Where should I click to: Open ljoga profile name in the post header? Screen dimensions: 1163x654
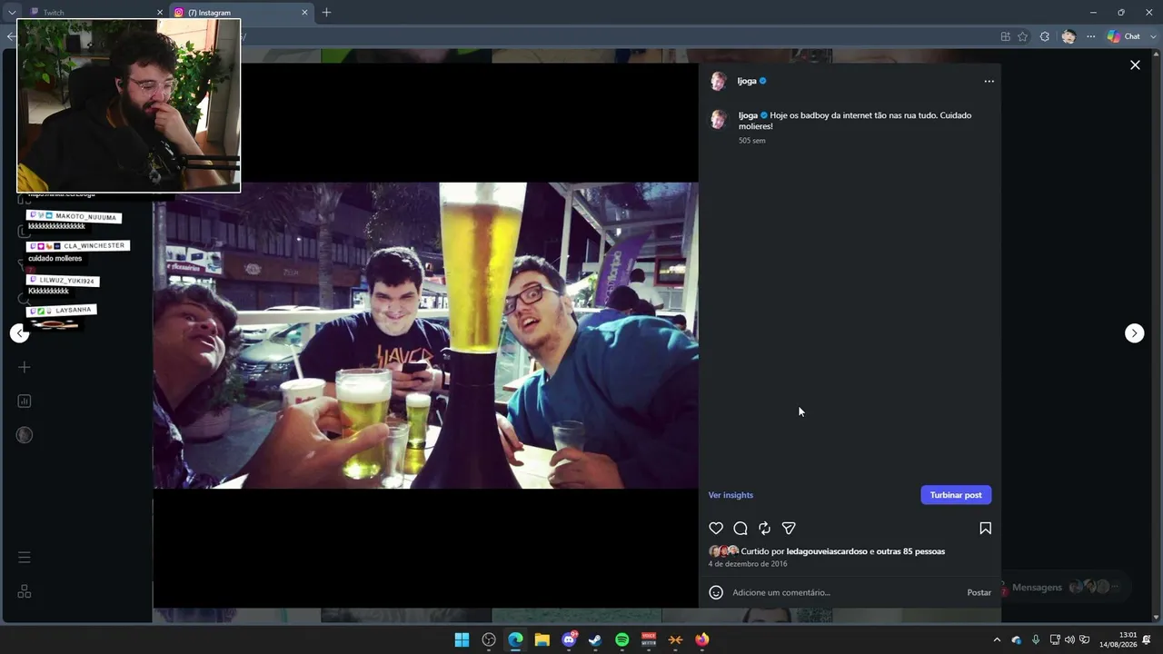click(x=747, y=81)
